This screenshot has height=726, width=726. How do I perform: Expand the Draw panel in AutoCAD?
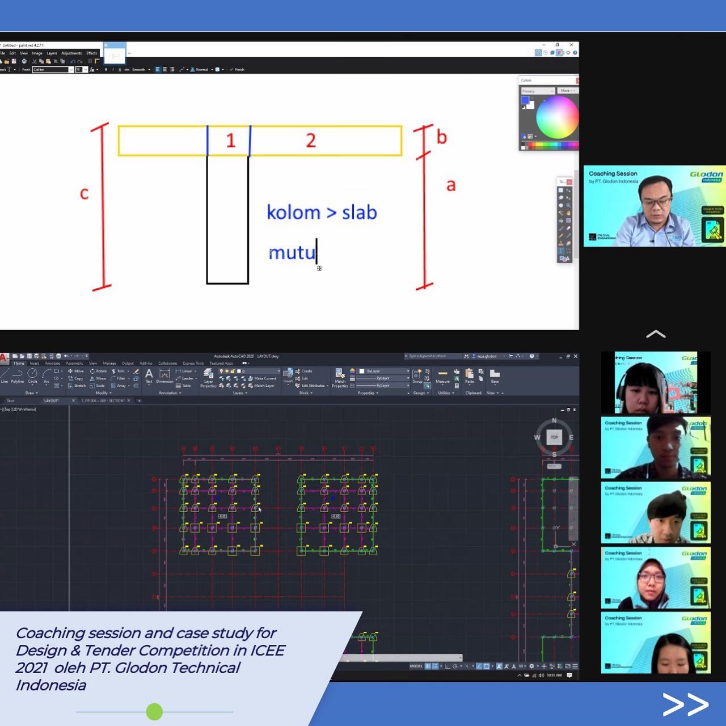(x=31, y=392)
